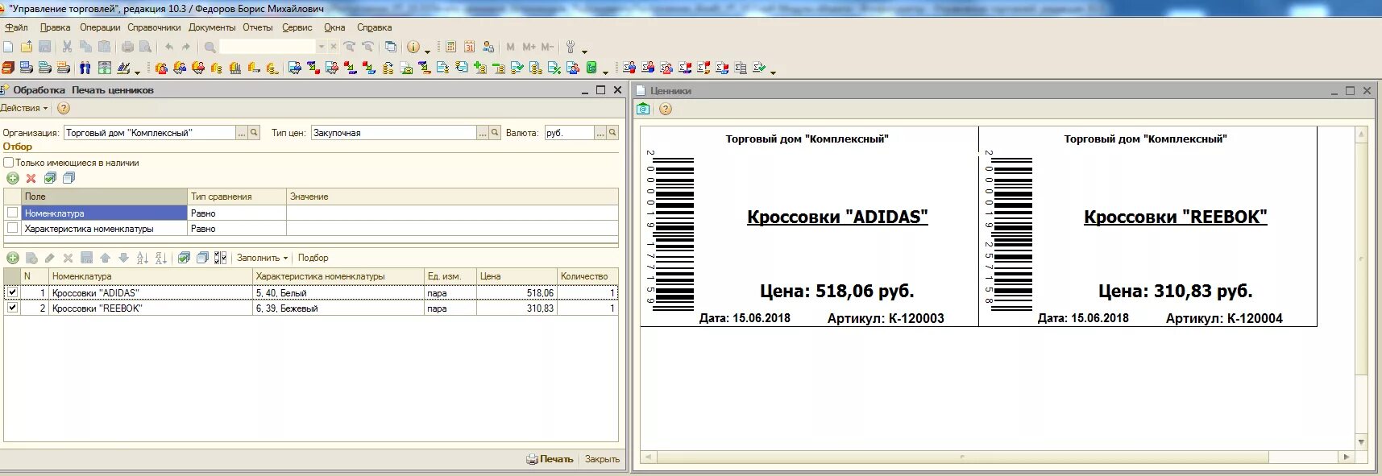Open the Правка menu
The image size is (1382, 476).
55,27
